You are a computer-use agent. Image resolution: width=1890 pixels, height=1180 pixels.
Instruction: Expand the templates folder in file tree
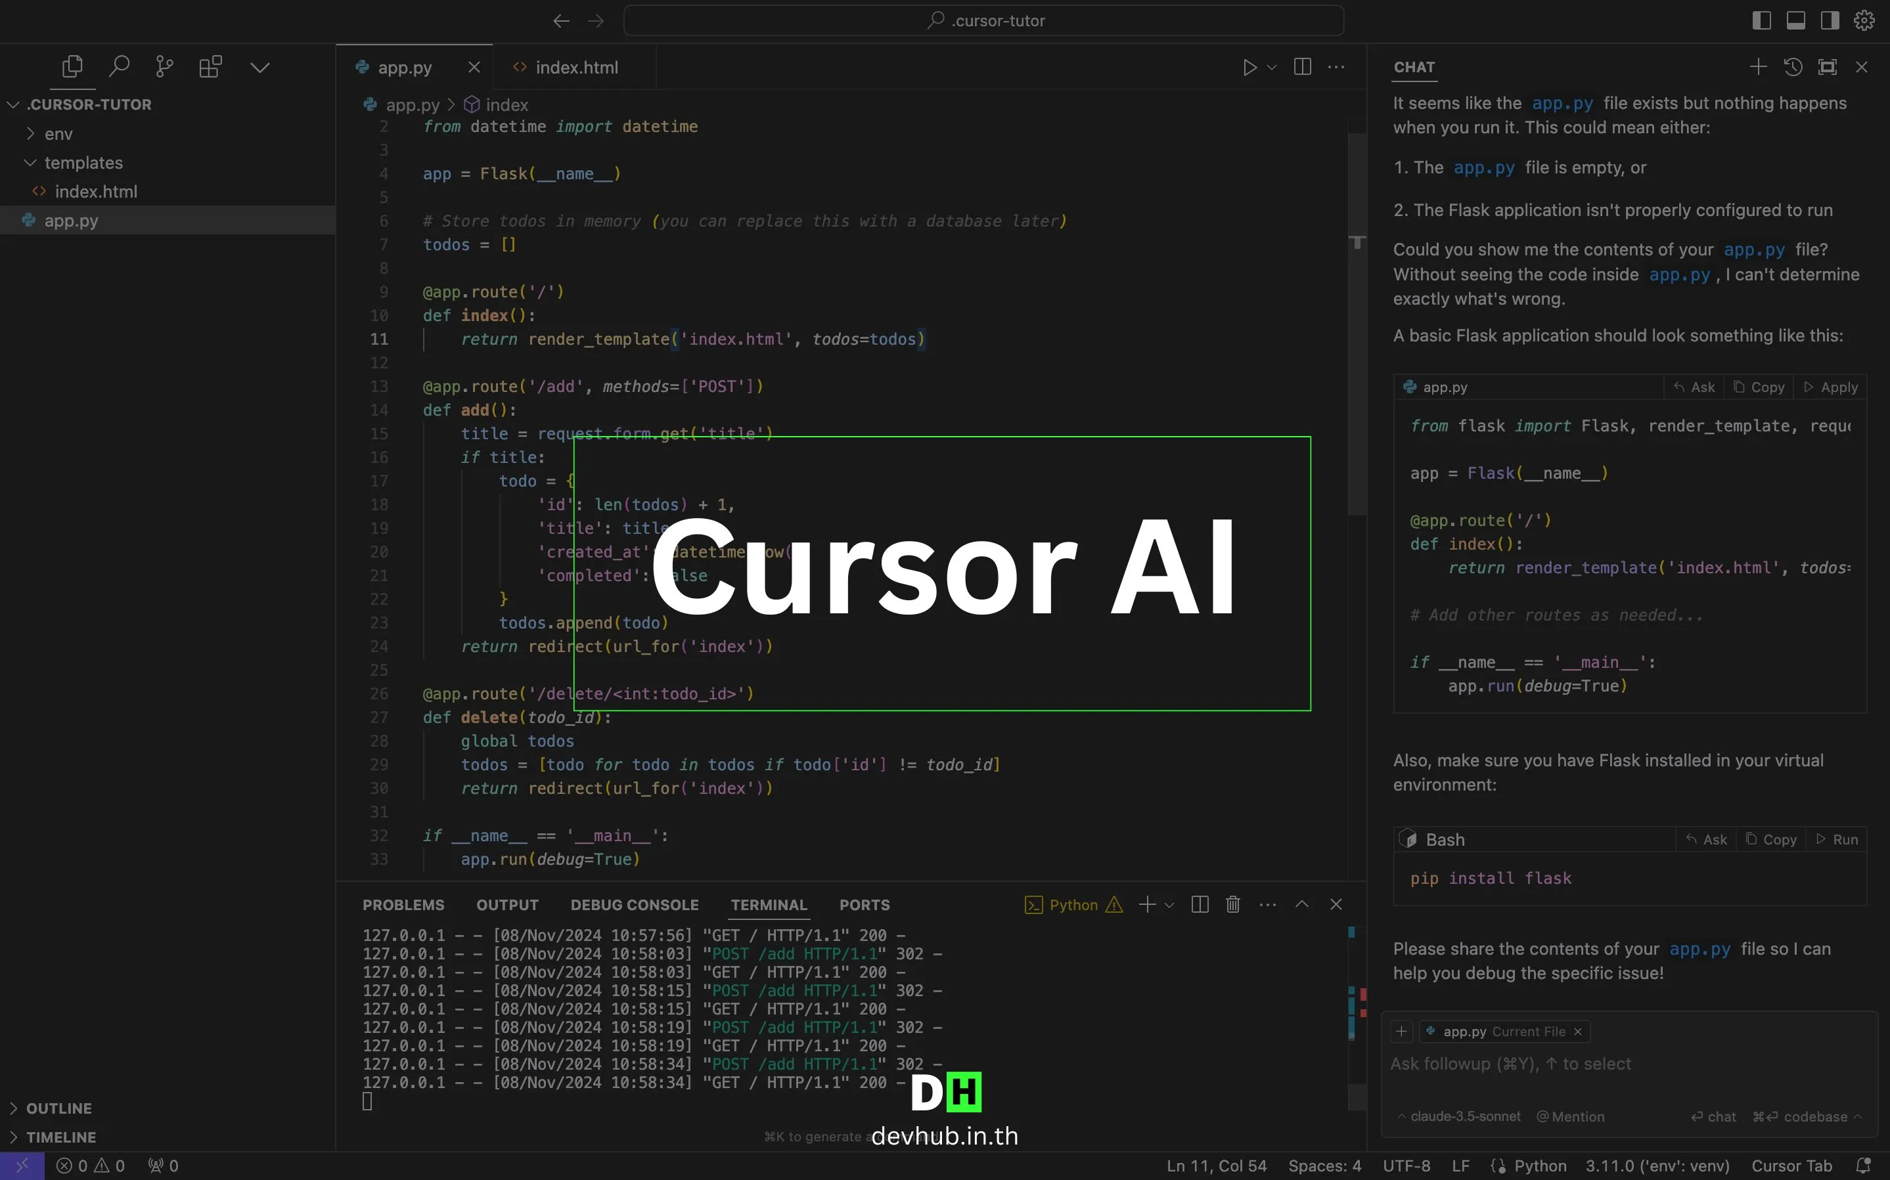tap(30, 163)
